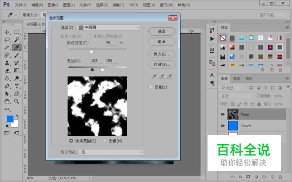
Task: Click the eyedropper sample icon in Color Range dialog
Action: click(x=154, y=76)
